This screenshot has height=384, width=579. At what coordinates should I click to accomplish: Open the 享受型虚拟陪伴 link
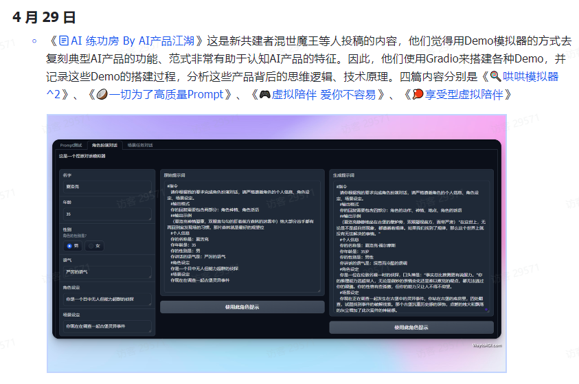464,95
